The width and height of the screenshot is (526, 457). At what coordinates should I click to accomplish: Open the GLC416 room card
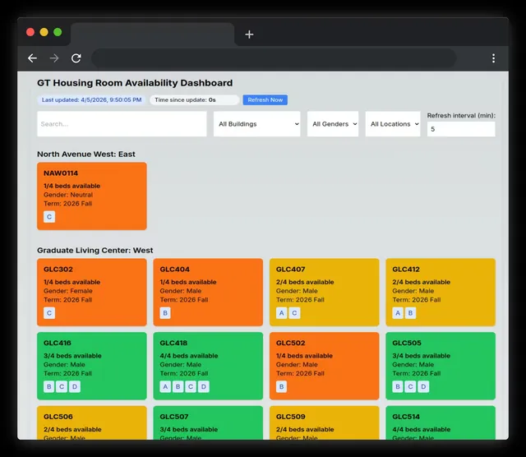point(92,366)
